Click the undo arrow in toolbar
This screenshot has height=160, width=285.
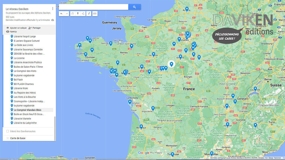click(61, 14)
